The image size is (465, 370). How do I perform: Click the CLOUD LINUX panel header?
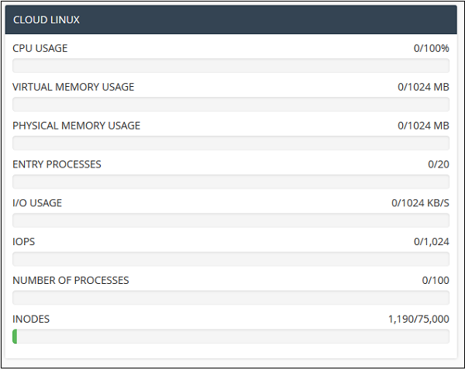click(231, 20)
